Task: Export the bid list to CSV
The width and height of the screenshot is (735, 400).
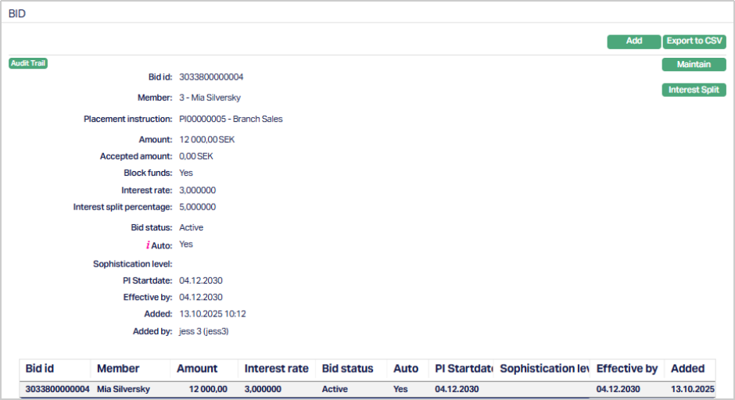Action: click(x=694, y=41)
